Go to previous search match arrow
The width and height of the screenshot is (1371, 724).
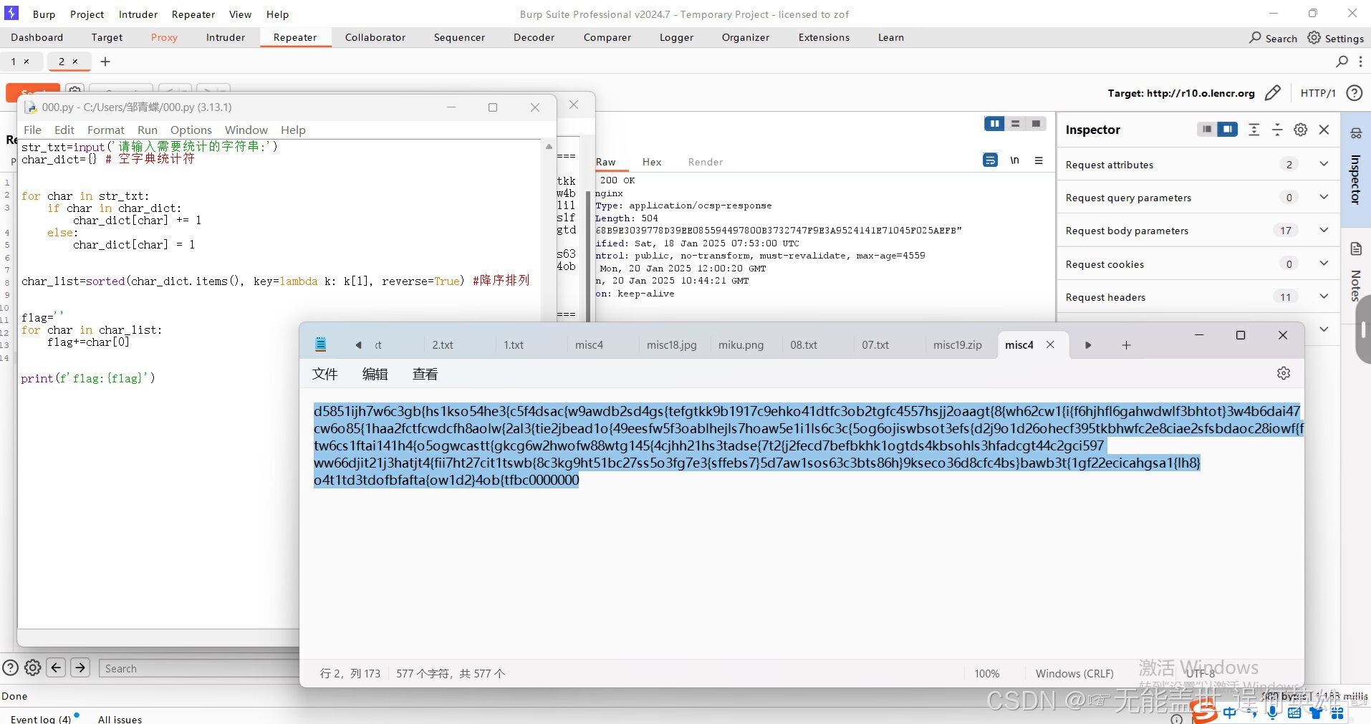click(x=57, y=667)
